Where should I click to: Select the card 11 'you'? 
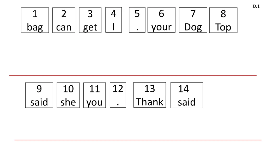(x=94, y=95)
